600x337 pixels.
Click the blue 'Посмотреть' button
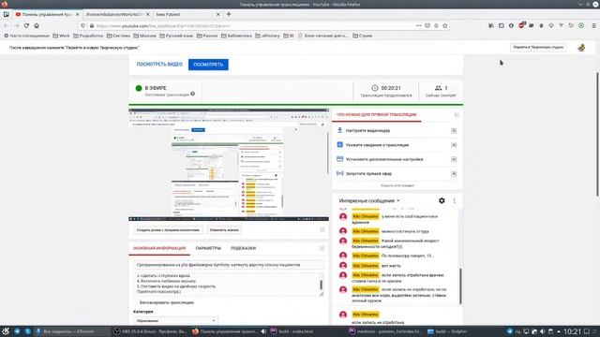[x=208, y=65]
